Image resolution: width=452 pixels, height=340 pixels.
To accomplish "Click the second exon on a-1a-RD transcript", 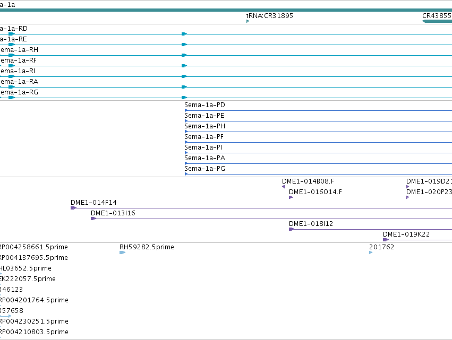I will point(184,34).
